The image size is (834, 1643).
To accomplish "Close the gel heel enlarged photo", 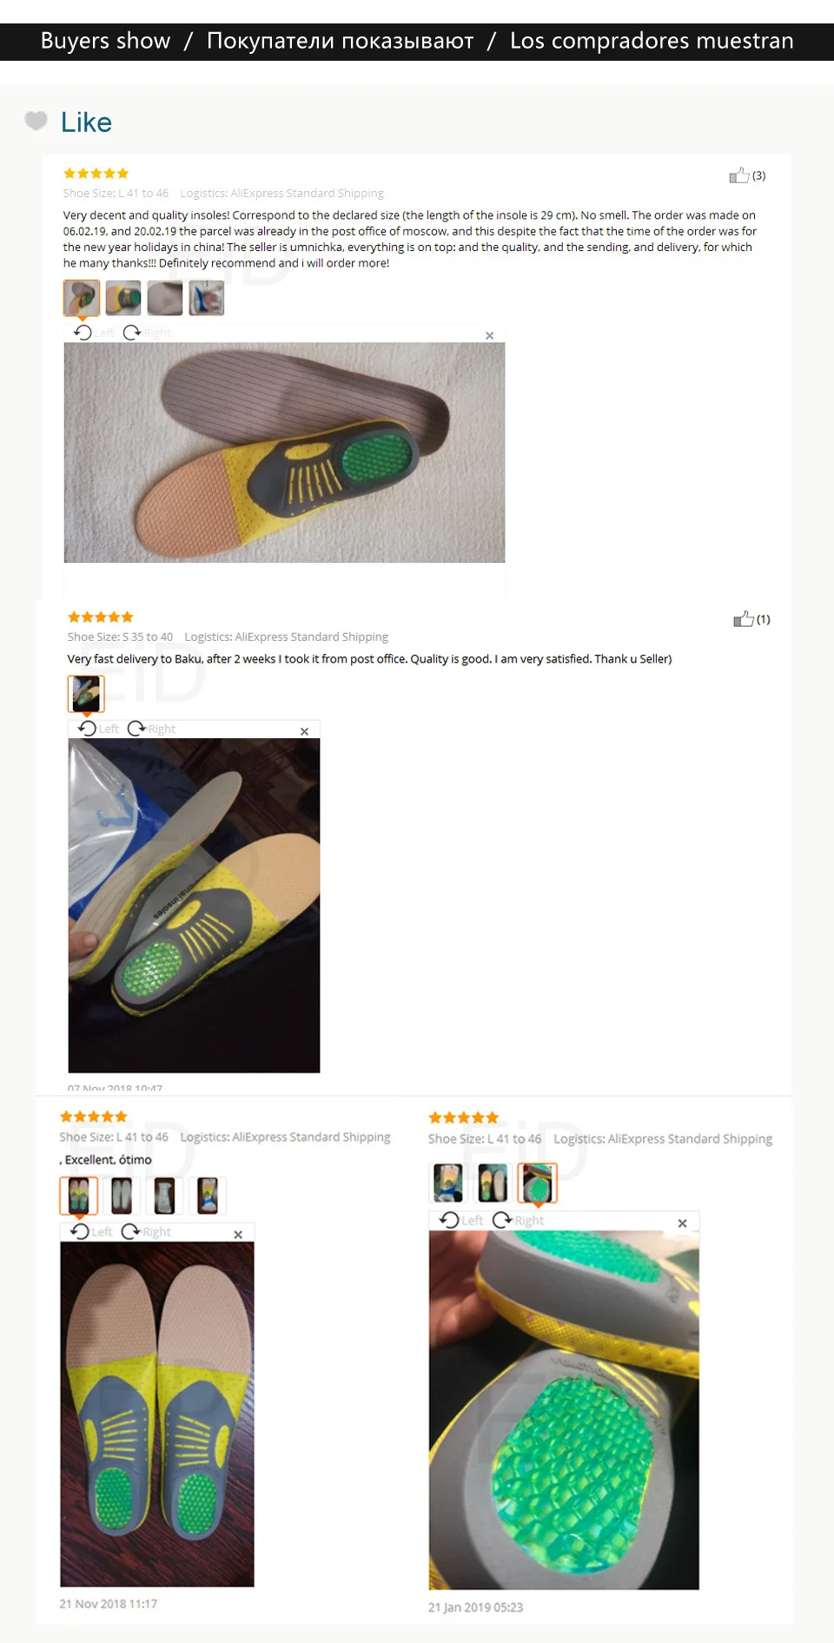I will pyautogui.click(x=682, y=1223).
